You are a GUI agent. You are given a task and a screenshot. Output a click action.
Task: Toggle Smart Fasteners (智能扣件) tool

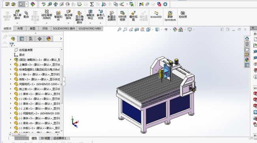click(x=58, y=16)
